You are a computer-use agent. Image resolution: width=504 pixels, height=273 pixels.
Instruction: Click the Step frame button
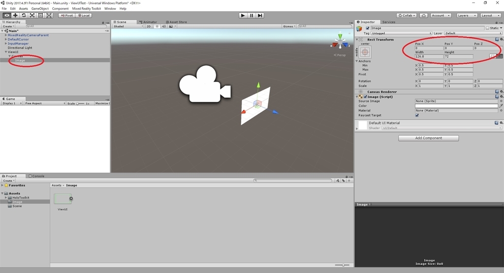[x=260, y=15]
